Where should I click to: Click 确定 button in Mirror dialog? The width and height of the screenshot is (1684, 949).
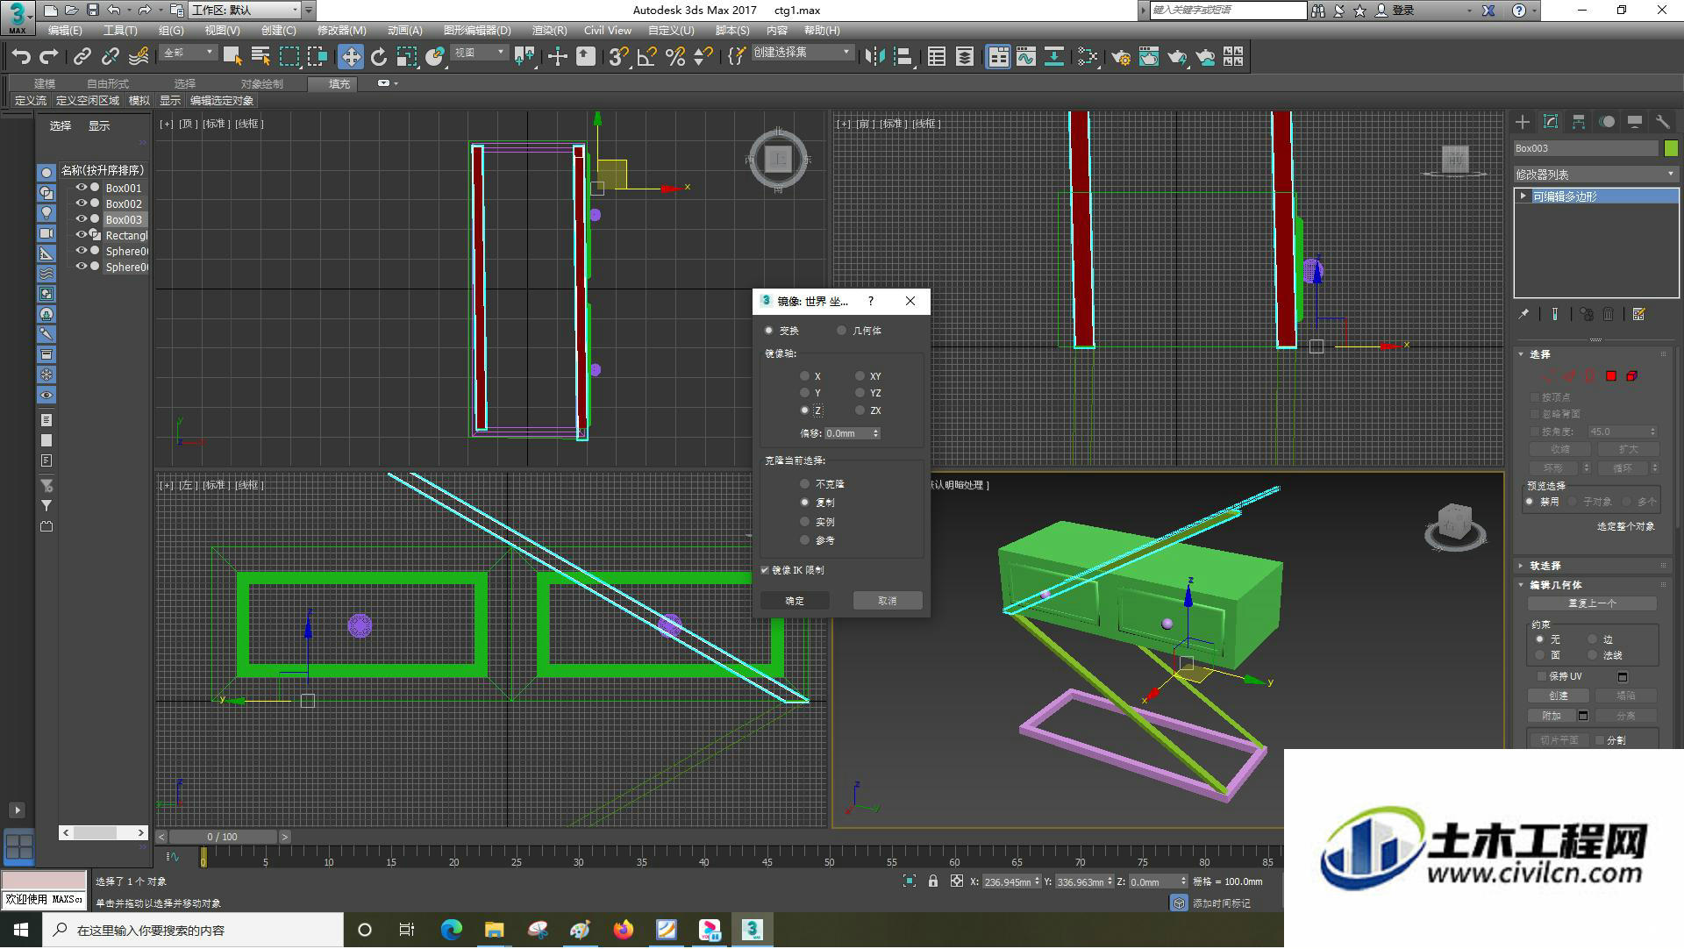click(795, 601)
